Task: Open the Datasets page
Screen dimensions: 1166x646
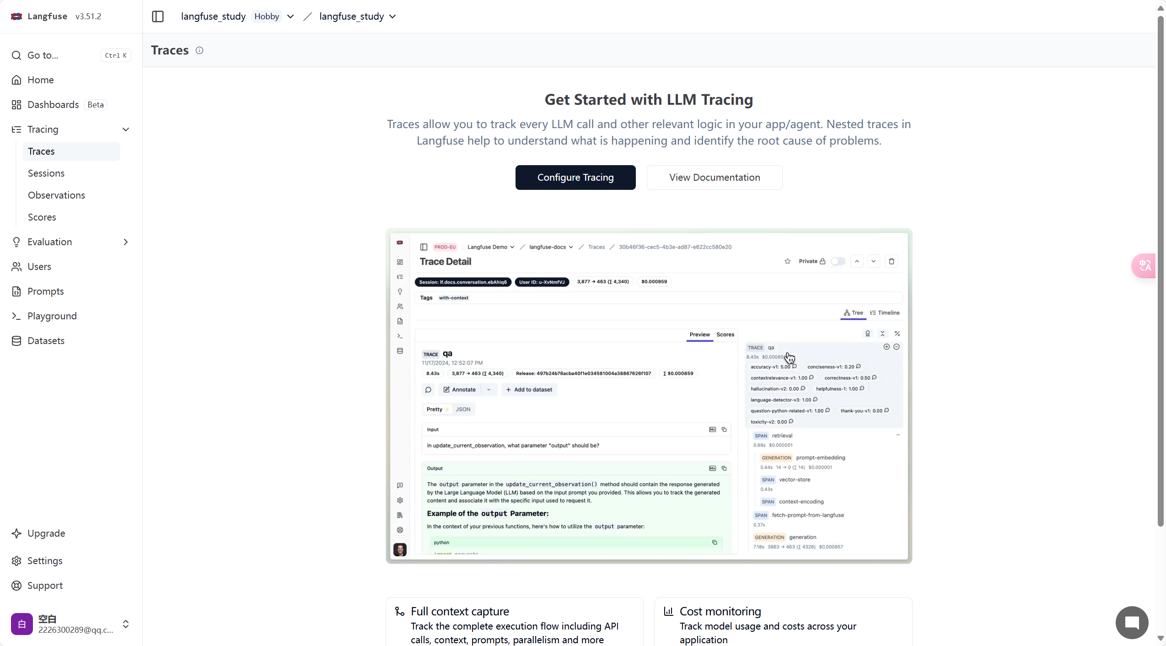Action: point(71,341)
